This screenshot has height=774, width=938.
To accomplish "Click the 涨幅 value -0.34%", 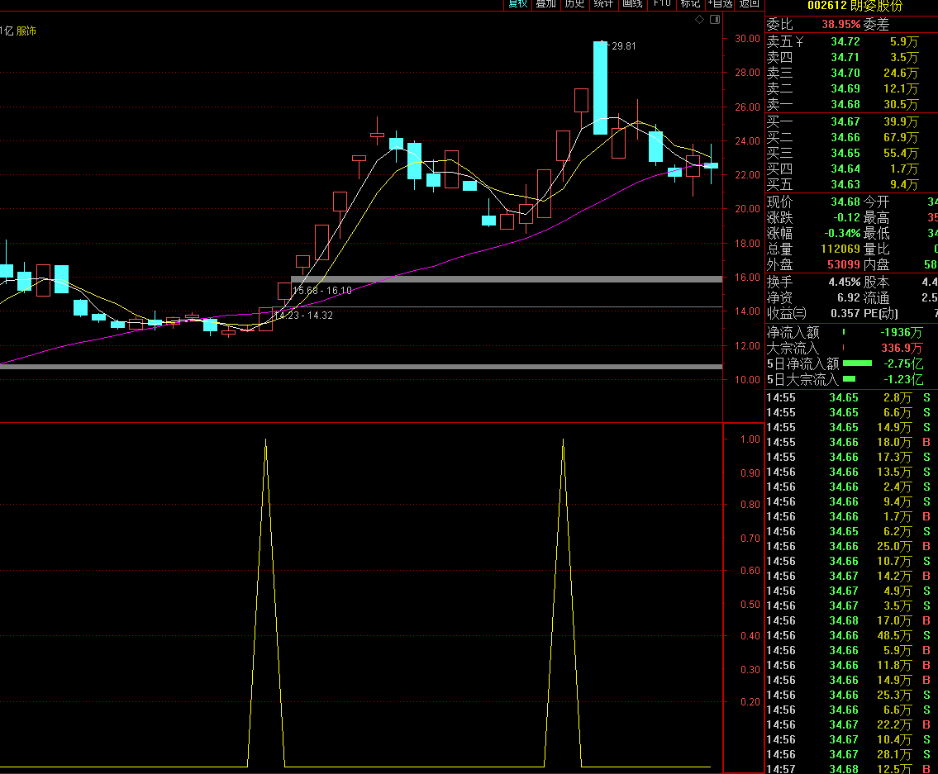I will pos(842,233).
